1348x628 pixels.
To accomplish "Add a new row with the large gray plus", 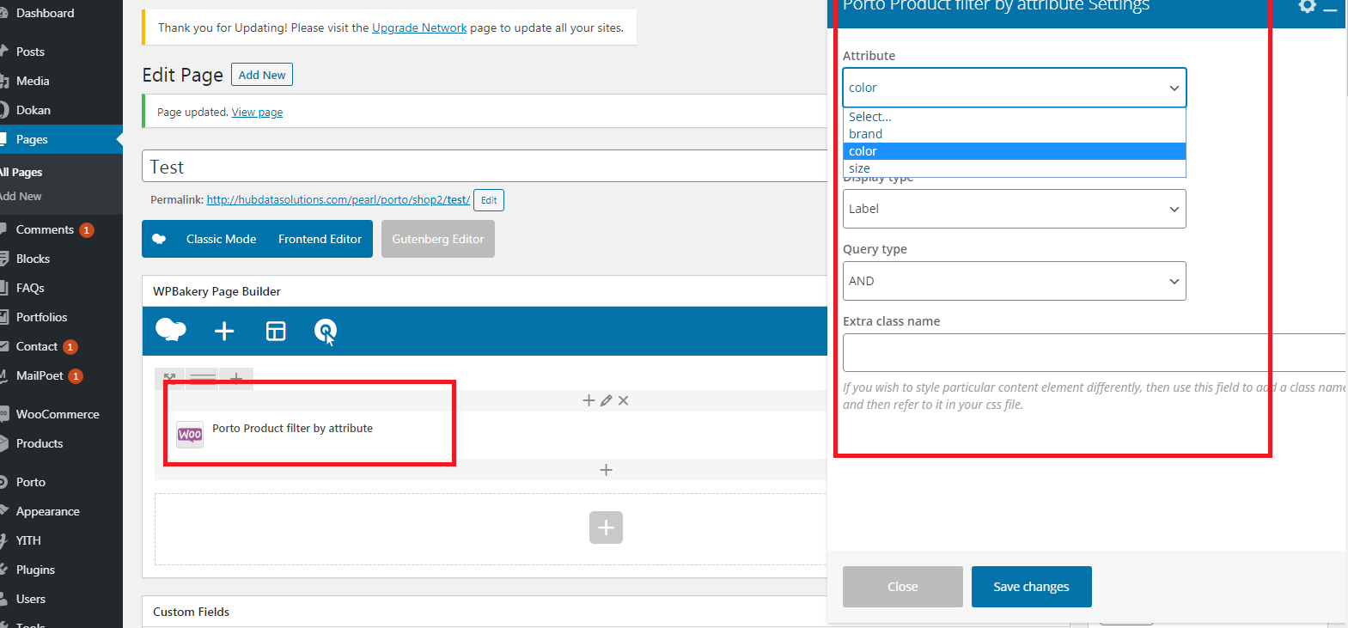I will 606,527.
